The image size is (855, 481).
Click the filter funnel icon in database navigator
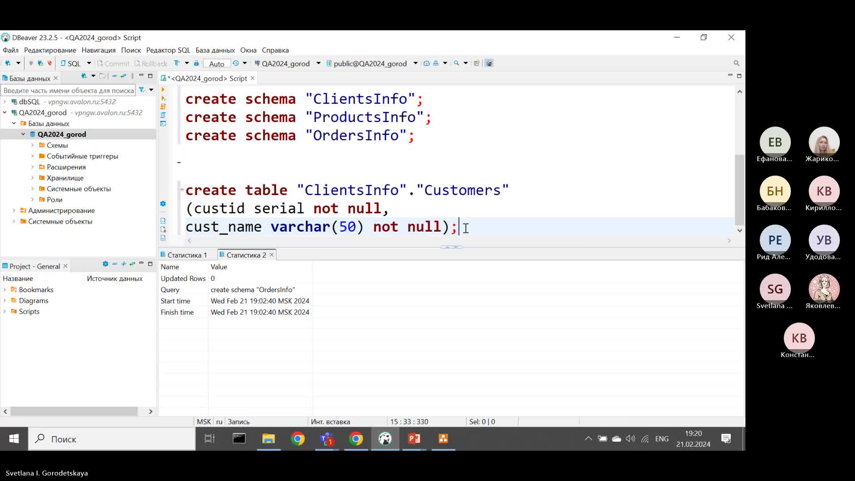click(x=142, y=90)
